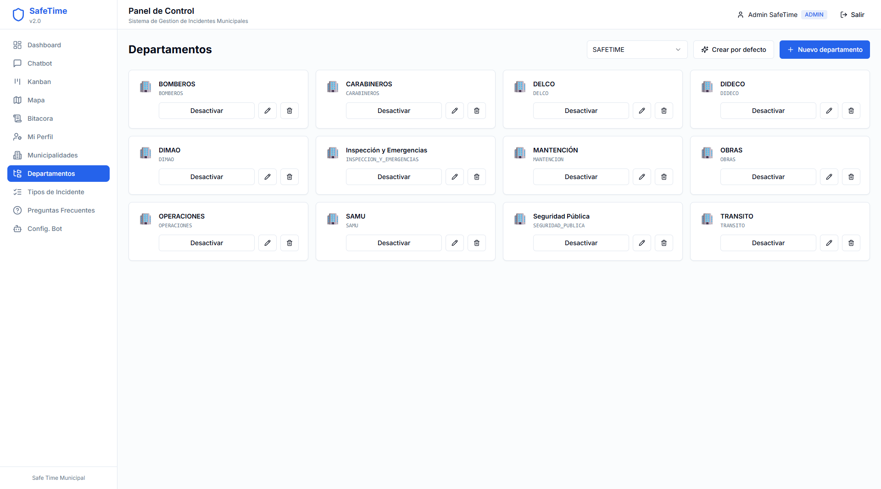Delete Inspección y Emergencias trash icon
Image resolution: width=881 pixels, height=489 pixels.
point(477,177)
